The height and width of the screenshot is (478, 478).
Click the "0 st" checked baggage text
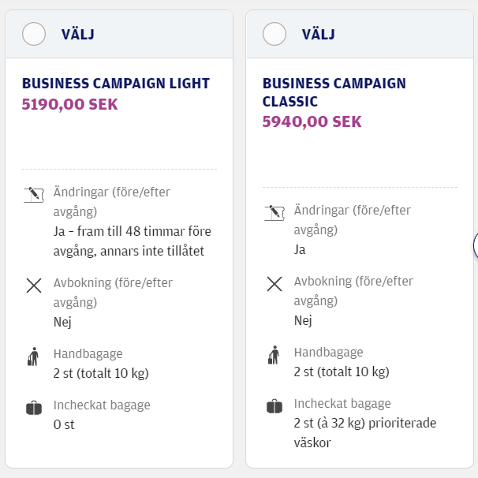pos(64,424)
